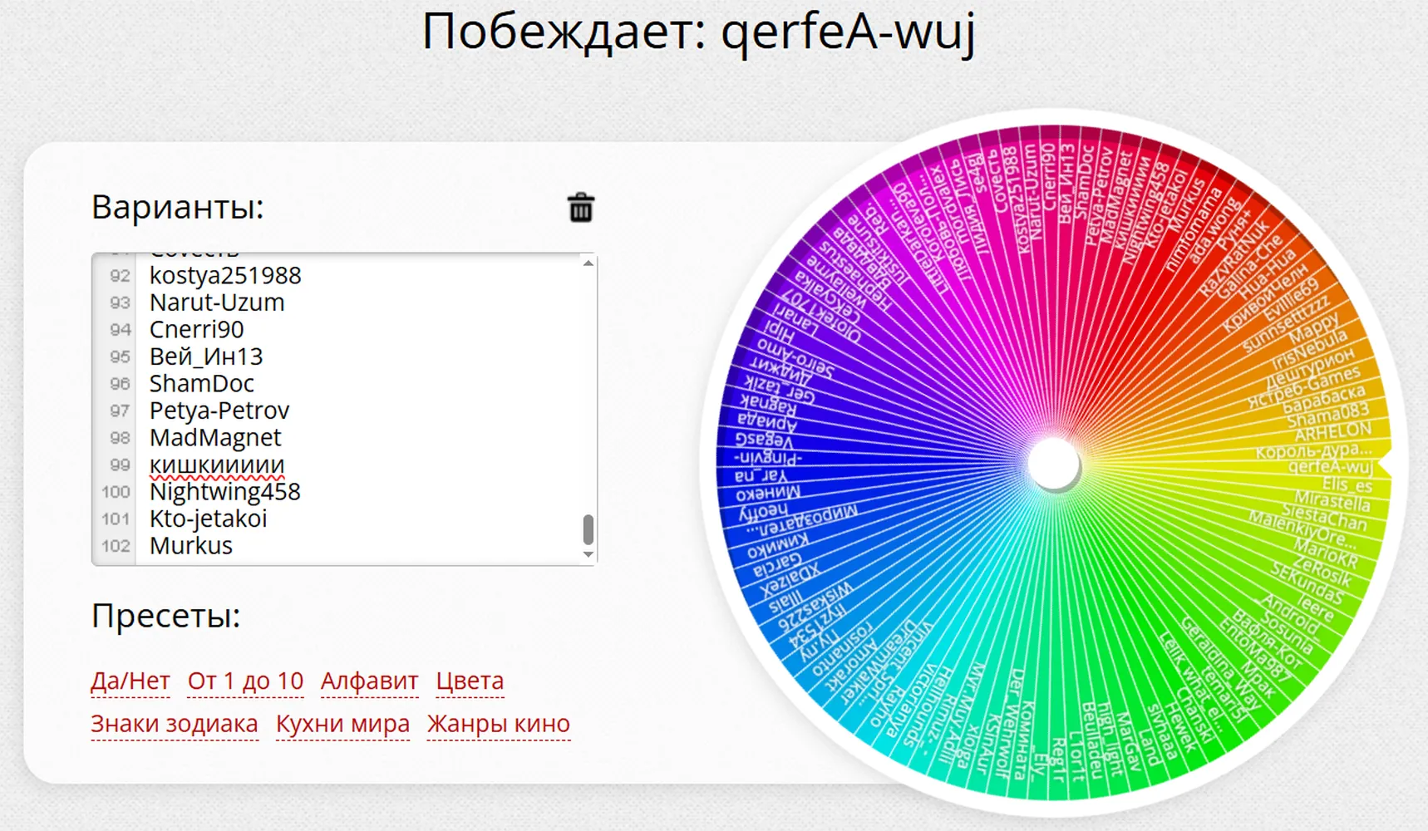Click the Mirastella wheel segment
Screen dimensions: 1428x831
[x=1332, y=501]
